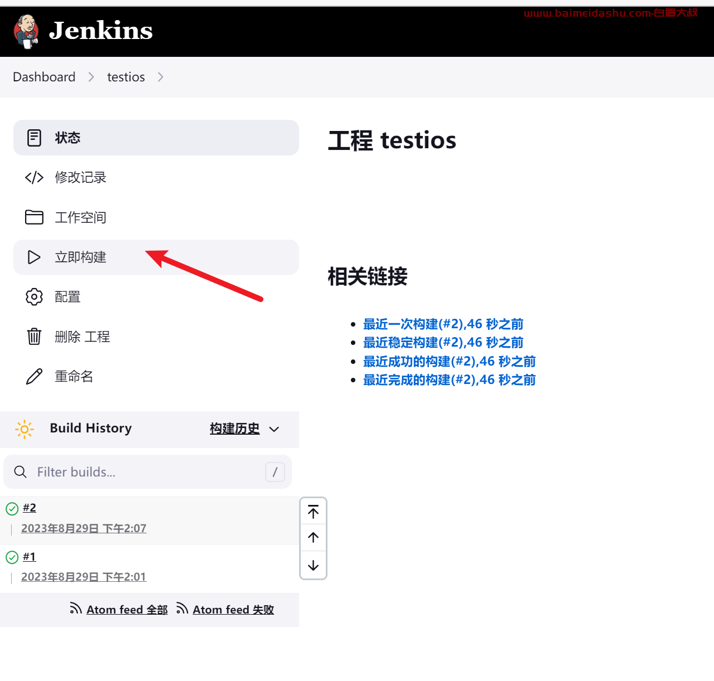This screenshot has height=681, width=714.
Task: Focus the Filter builds input field
Action: click(148, 472)
